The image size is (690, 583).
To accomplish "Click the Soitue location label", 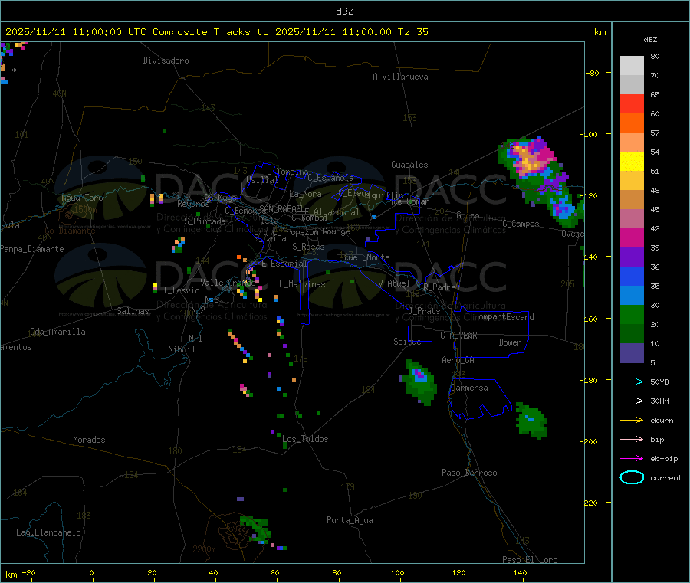I will click(407, 342).
